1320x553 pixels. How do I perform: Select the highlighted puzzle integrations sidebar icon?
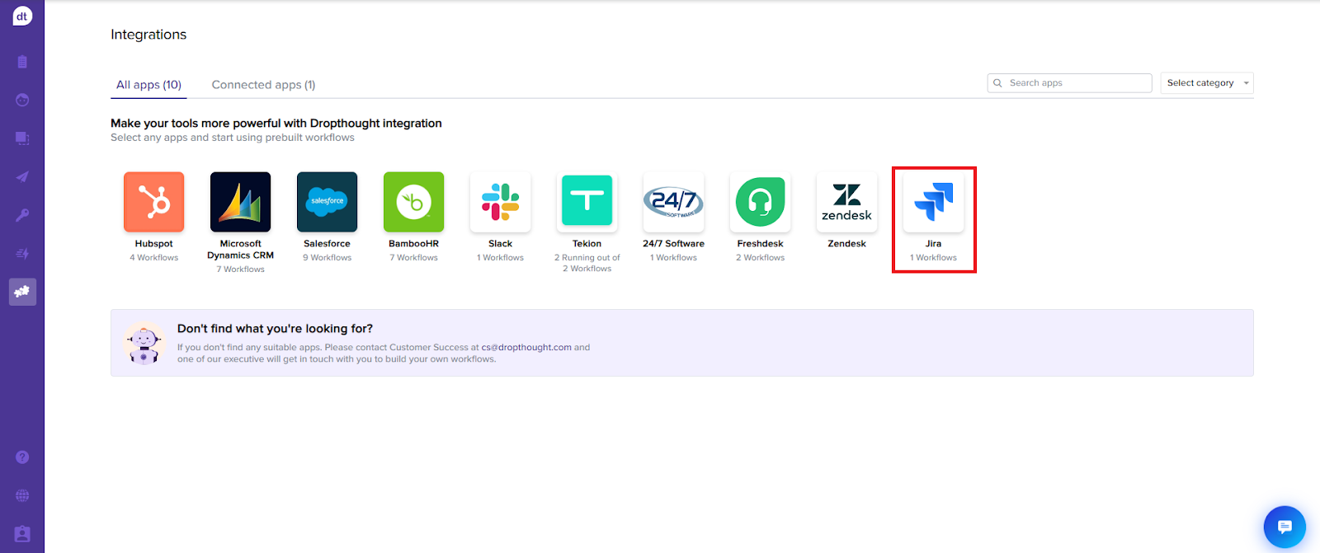22,292
